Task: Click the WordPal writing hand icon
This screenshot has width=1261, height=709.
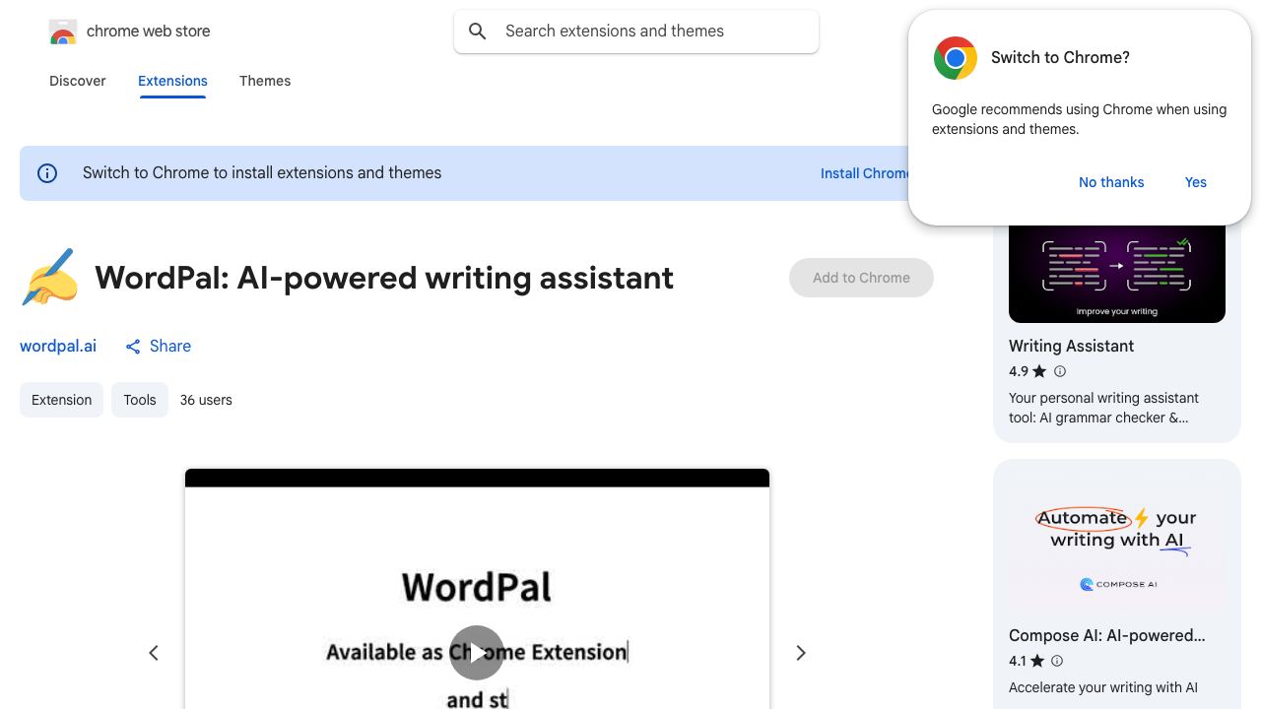Action: click(x=50, y=278)
